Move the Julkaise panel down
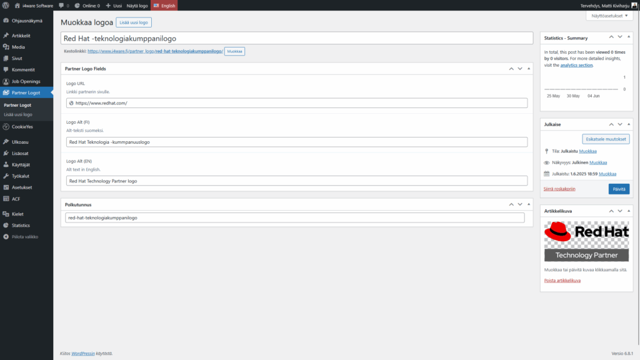 [x=620, y=124]
